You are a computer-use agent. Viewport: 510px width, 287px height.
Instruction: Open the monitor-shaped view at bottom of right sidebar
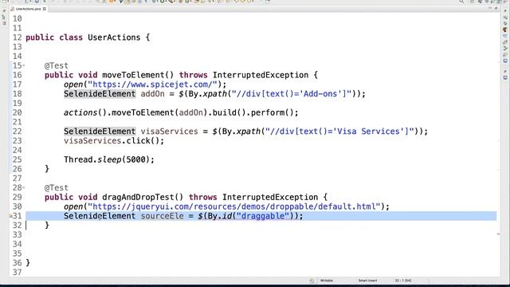[x=505, y=78]
